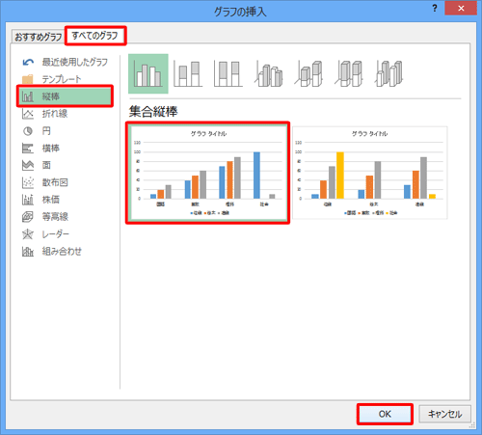Select the 3-D column subtype icon
482x435 pixels.
tap(389, 73)
